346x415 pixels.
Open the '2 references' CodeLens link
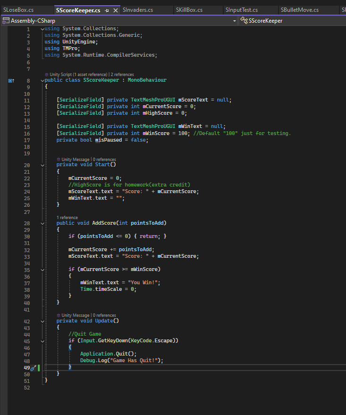[122, 75]
